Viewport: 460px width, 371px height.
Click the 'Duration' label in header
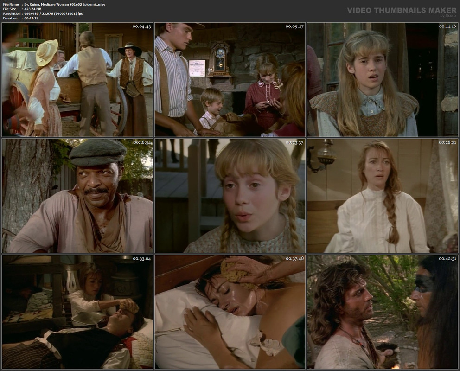[x=10, y=18]
